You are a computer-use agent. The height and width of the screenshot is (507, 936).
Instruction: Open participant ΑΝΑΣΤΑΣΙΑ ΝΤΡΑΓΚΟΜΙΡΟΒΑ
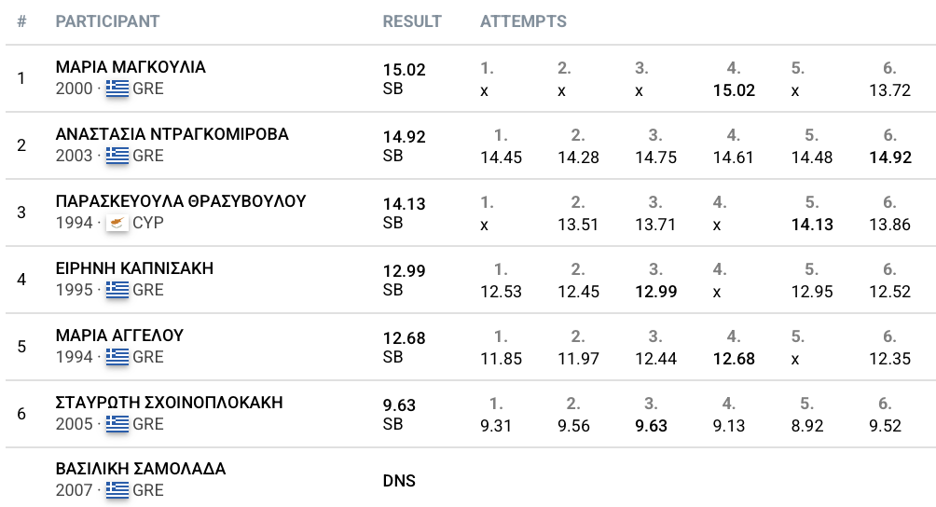point(172,134)
